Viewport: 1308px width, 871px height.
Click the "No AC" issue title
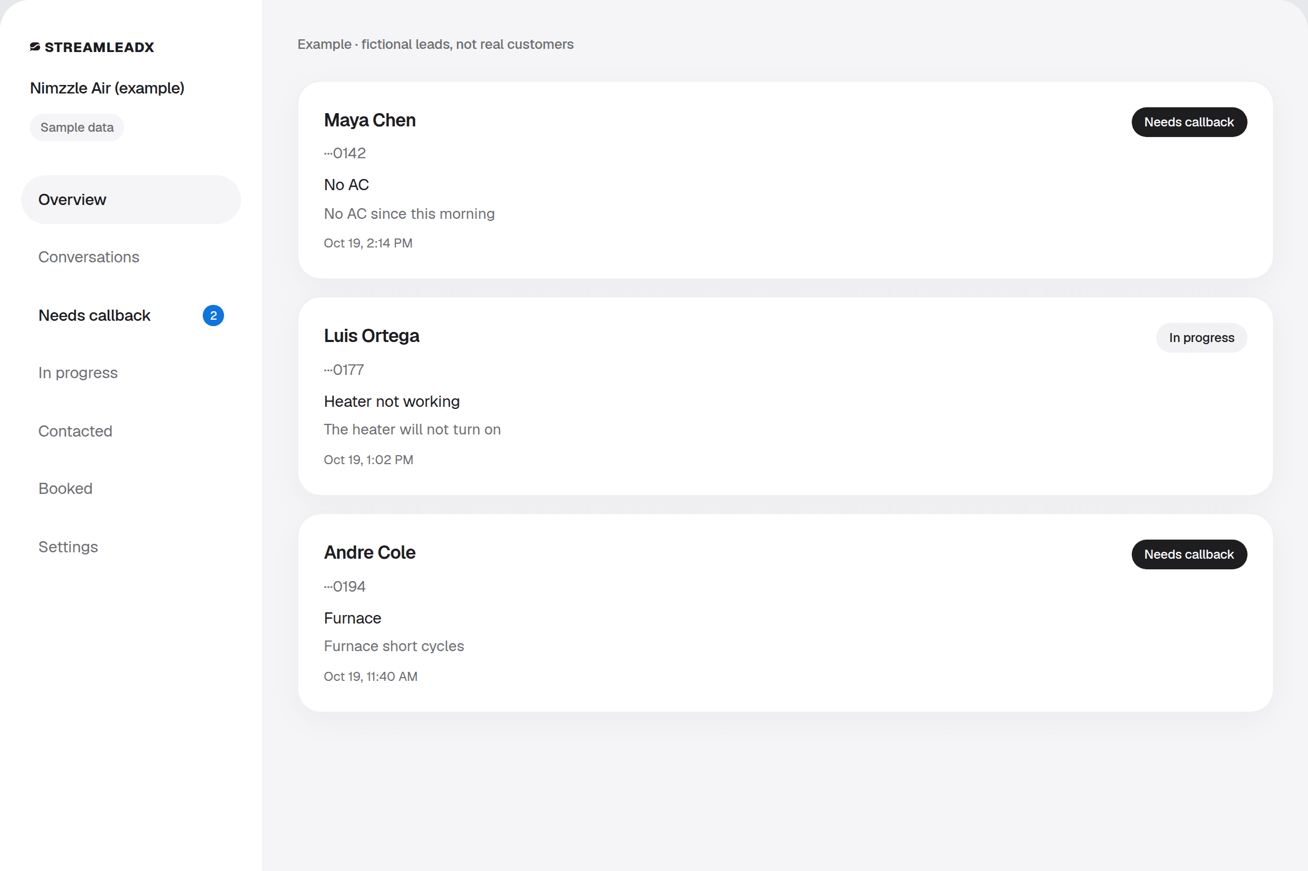347,185
